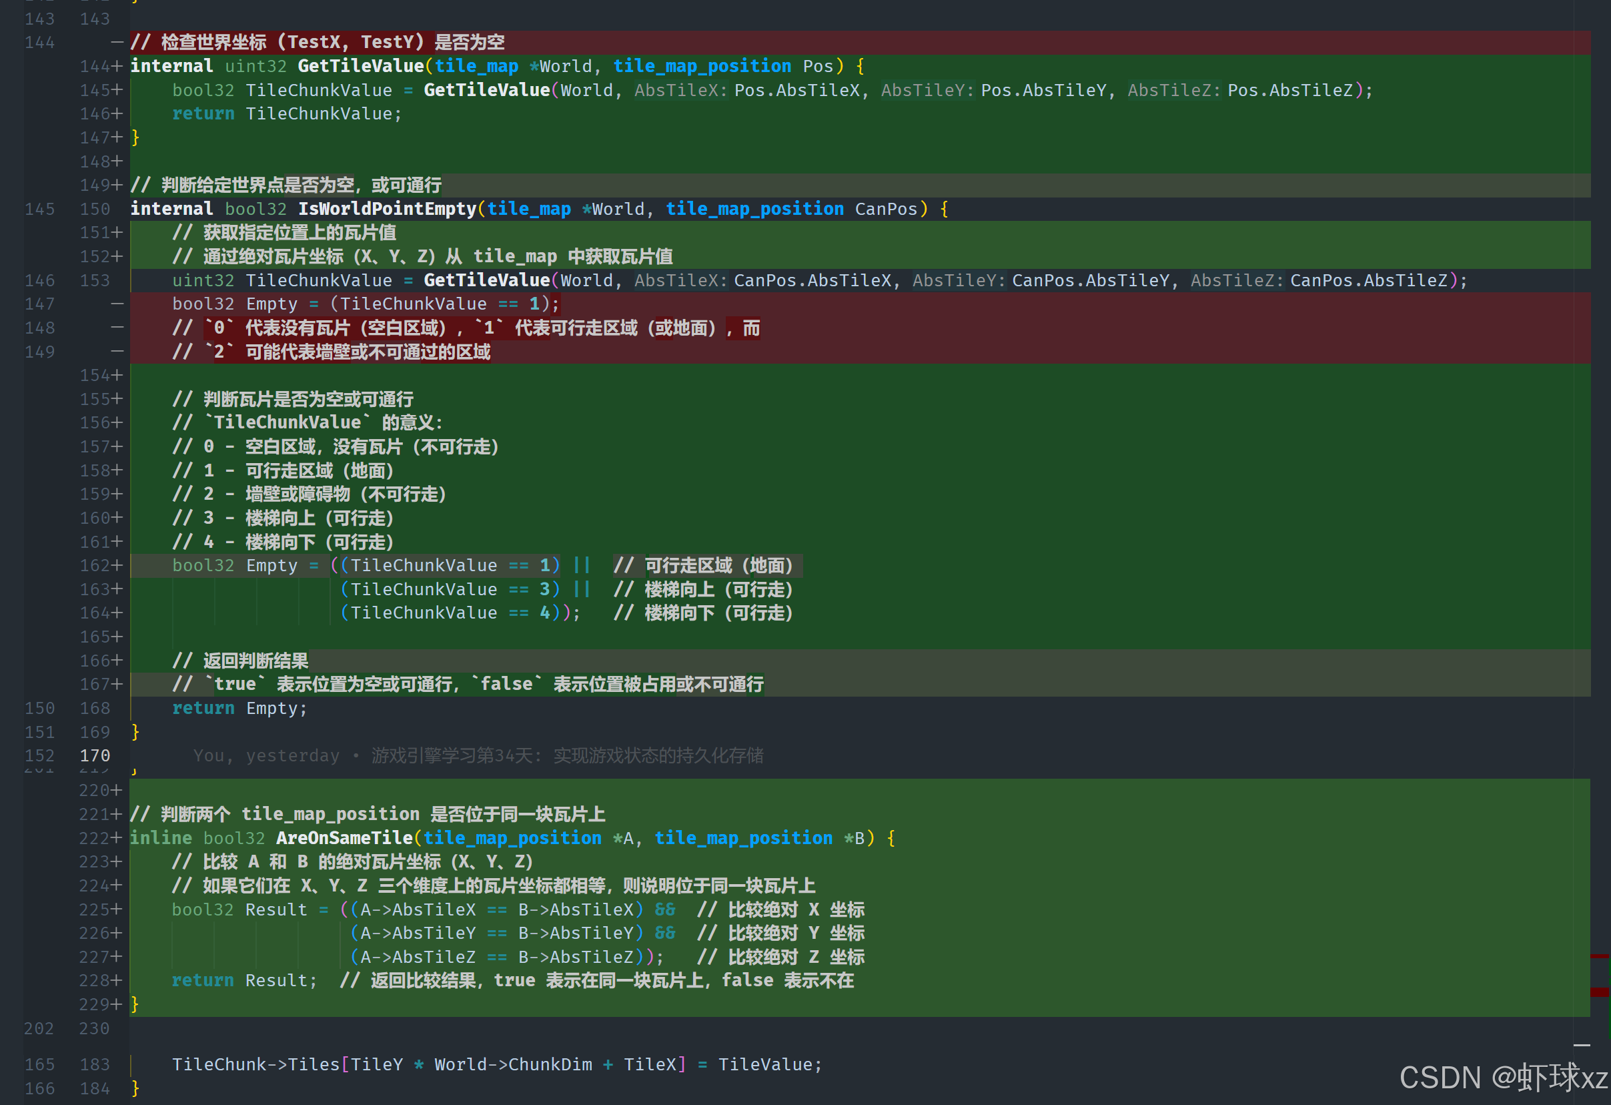Click the deleted comment mentioning TestX, TestY
The height and width of the screenshot is (1105, 1611).
(318, 42)
